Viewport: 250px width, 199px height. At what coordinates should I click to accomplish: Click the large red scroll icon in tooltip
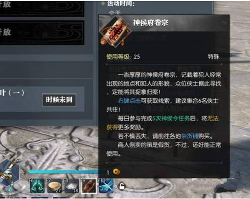click(115, 32)
